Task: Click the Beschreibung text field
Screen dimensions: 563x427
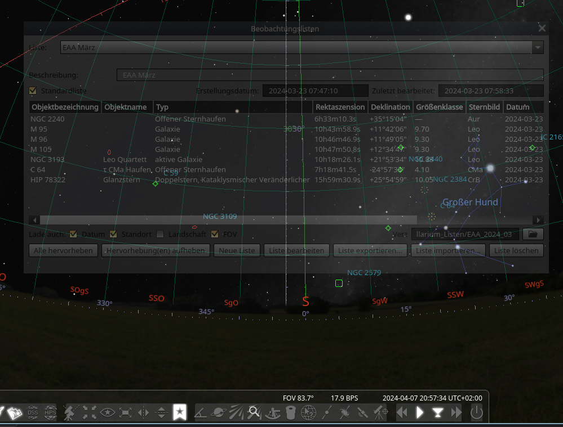Action: tap(330, 75)
